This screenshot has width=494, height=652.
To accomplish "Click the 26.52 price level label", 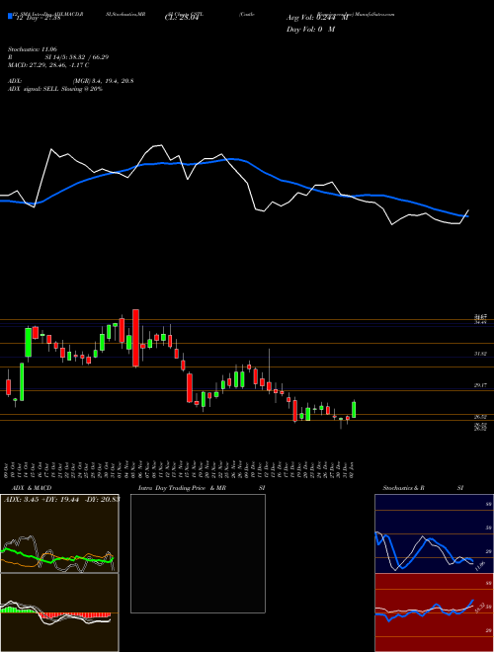I will (x=481, y=416).
